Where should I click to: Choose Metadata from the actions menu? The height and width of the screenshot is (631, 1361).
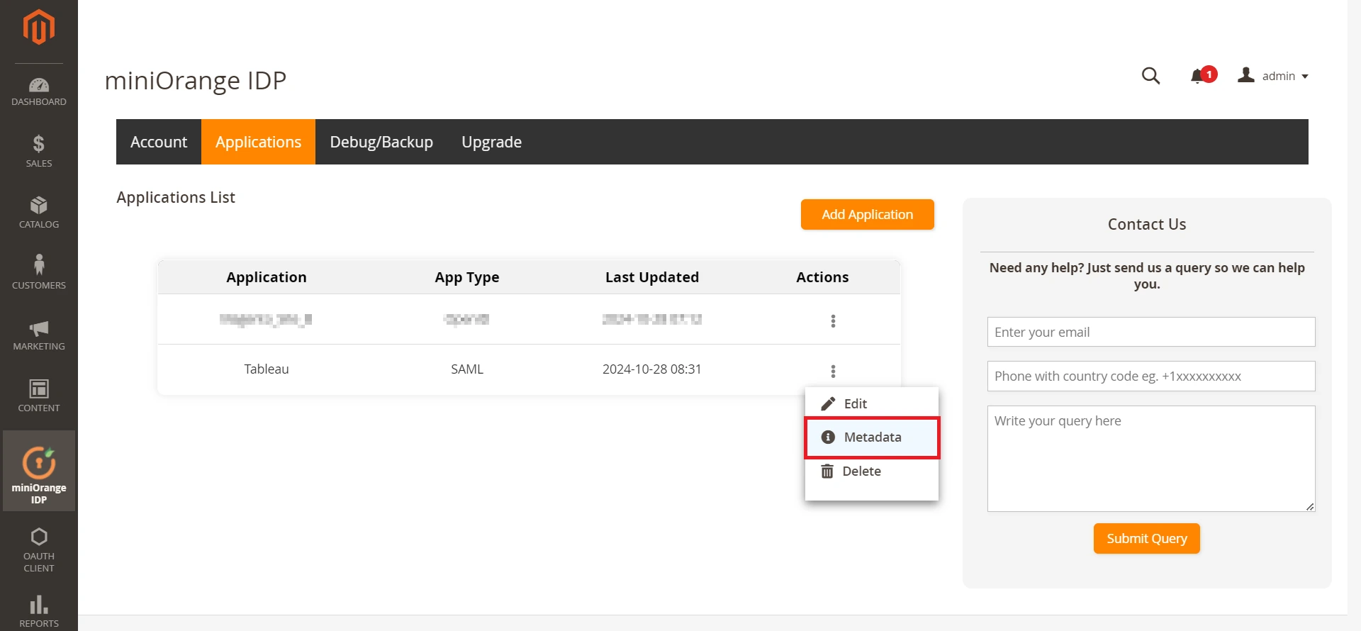point(872,437)
